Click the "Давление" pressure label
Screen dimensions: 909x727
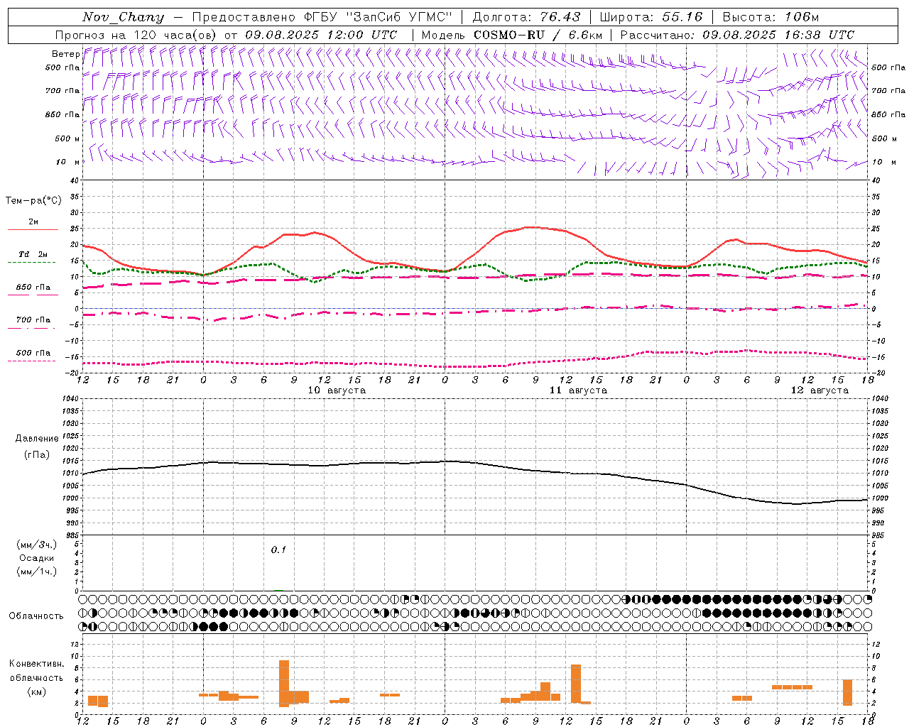(36, 438)
